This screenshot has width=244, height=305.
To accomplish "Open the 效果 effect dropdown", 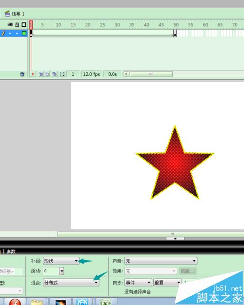I will [x=151, y=271].
